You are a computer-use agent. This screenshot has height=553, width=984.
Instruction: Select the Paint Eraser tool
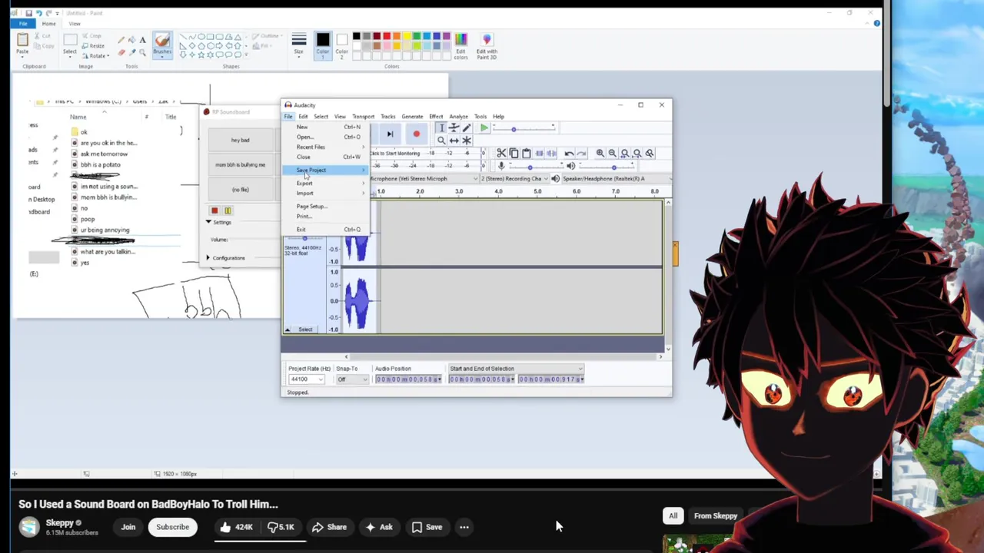121,53
